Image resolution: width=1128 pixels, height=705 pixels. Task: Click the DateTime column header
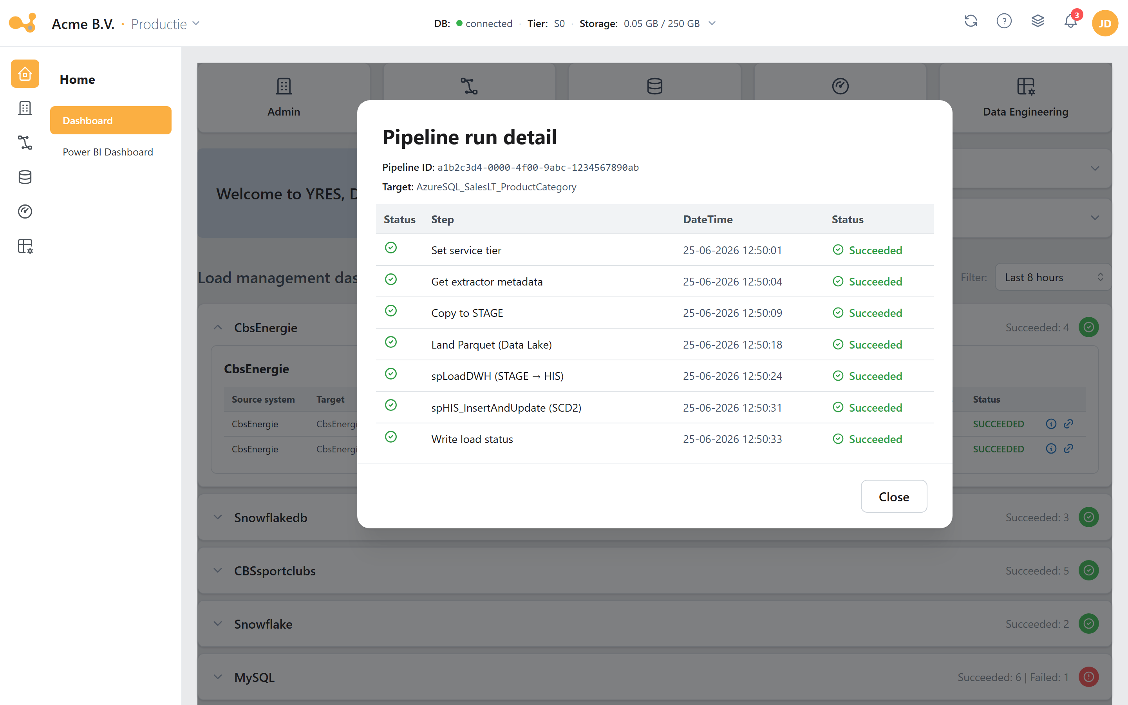[708, 219]
